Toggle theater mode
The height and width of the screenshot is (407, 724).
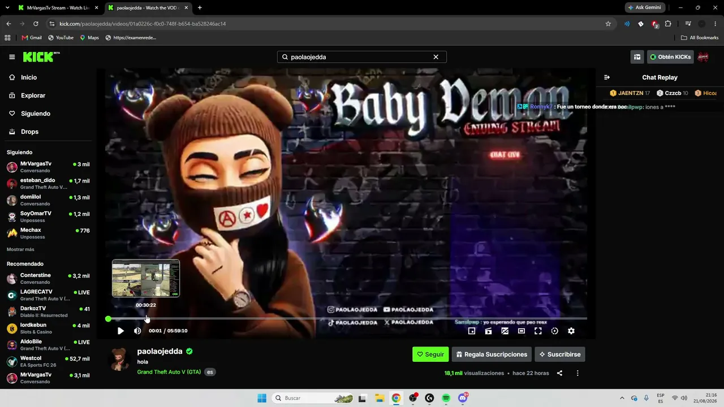522,331
